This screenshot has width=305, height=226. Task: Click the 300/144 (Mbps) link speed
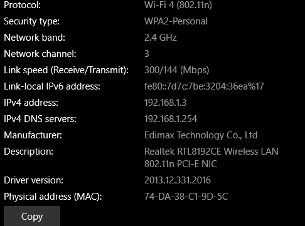tap(176, 70)
